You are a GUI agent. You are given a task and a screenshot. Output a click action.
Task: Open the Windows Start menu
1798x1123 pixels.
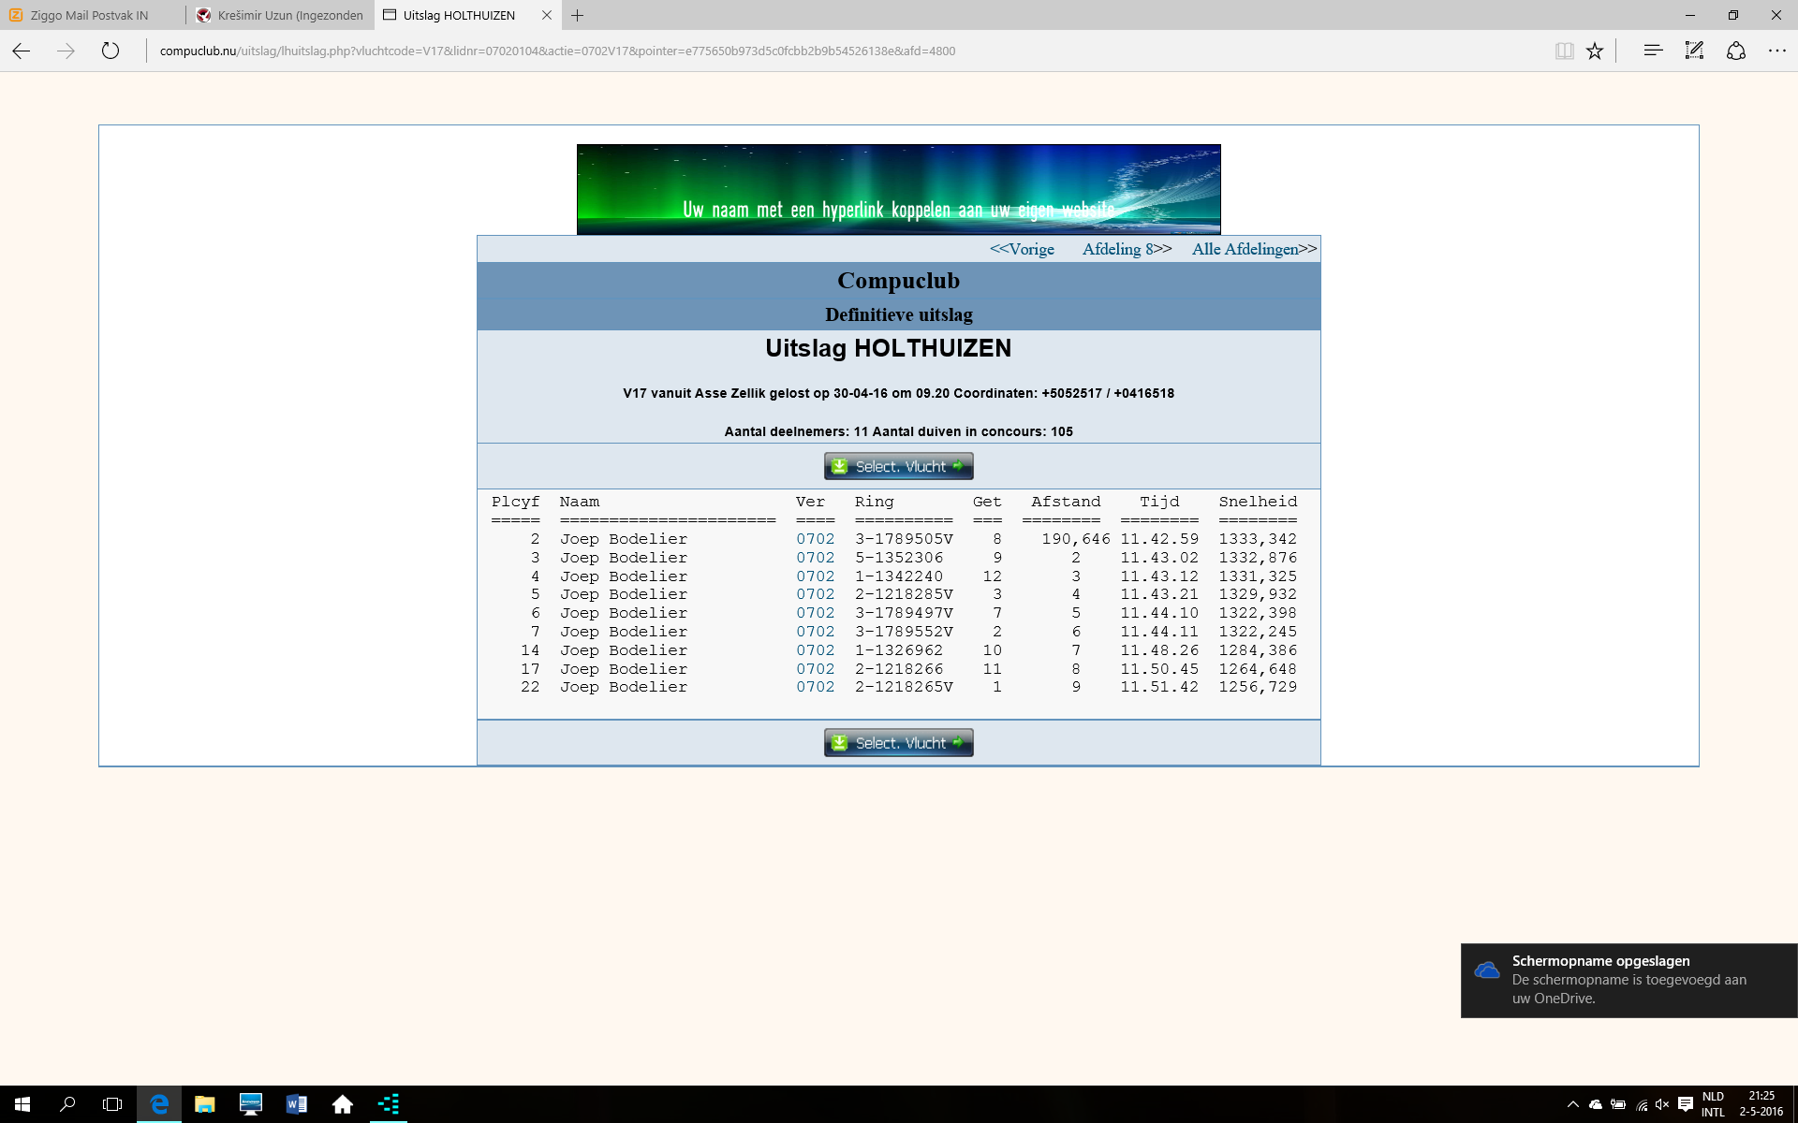tap(22, 1104)
